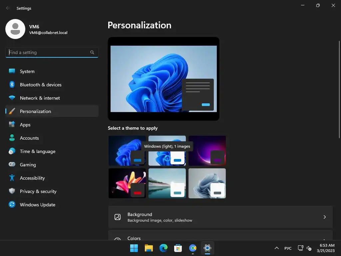This screenshot has height=256, width=341.
Task: Open the Windows Start button
Action: click(134, 248)
